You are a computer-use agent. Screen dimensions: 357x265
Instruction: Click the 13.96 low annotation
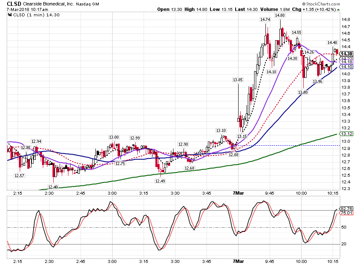point(318,81)
